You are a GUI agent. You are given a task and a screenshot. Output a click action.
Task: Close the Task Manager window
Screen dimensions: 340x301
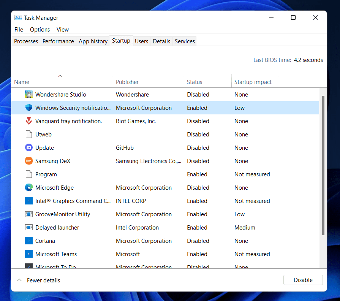point(316,17)
